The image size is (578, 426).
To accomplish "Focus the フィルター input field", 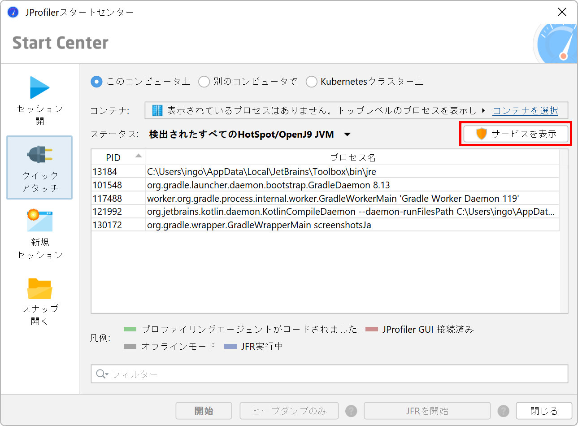I will (330, 374).
